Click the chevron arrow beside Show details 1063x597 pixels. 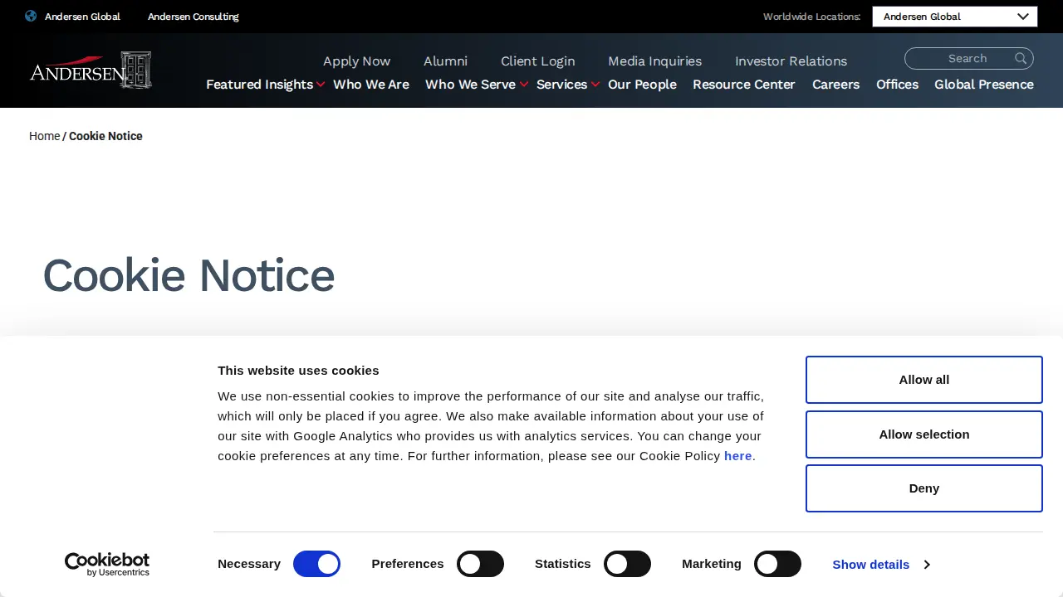(x=927, y=565)
